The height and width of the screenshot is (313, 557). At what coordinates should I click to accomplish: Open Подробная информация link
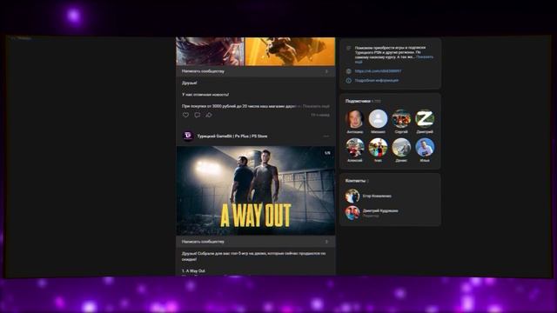pos(377,81)
